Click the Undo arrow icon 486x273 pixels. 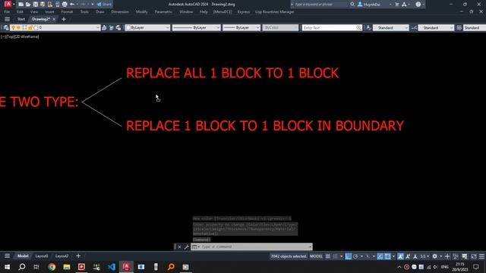pyautogui.click(x=72, y=5)
